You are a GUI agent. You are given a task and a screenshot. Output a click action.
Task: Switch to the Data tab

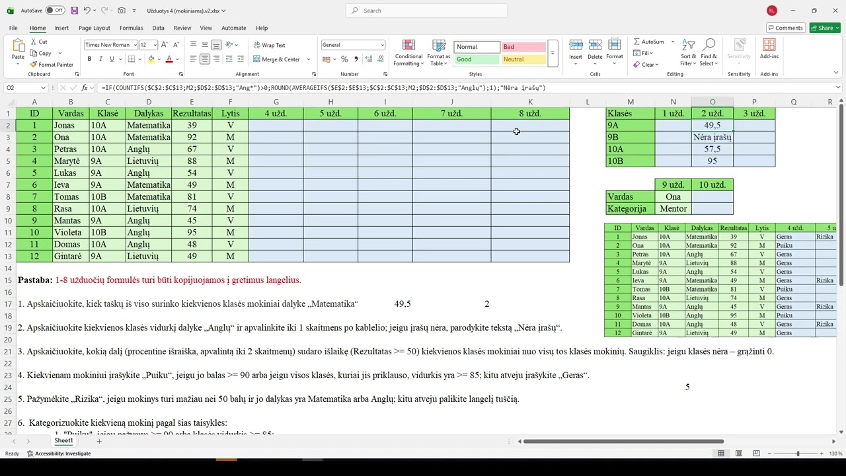tap(158, 28)
